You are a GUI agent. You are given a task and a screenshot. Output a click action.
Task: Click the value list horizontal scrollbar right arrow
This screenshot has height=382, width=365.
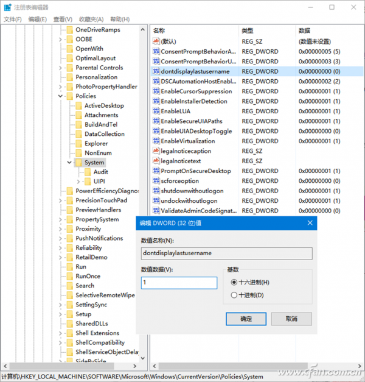tap(360, 366)
